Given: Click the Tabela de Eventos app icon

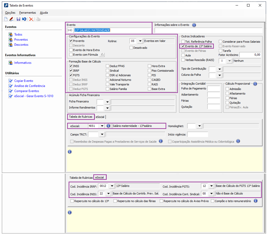Looking at the screenshot, I should tap(6, 5).
